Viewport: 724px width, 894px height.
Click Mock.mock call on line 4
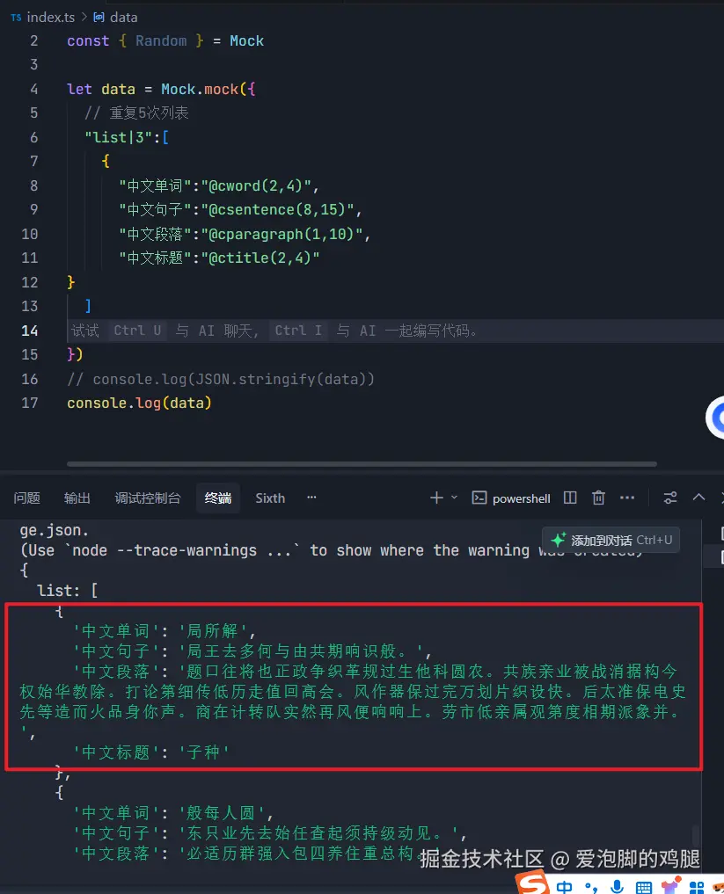(x=199, y=90)
